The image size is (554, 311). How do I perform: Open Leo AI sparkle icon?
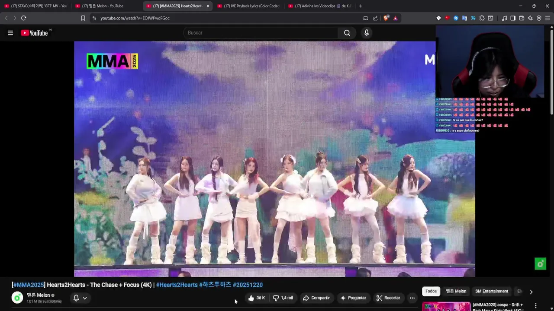point(530,18)
